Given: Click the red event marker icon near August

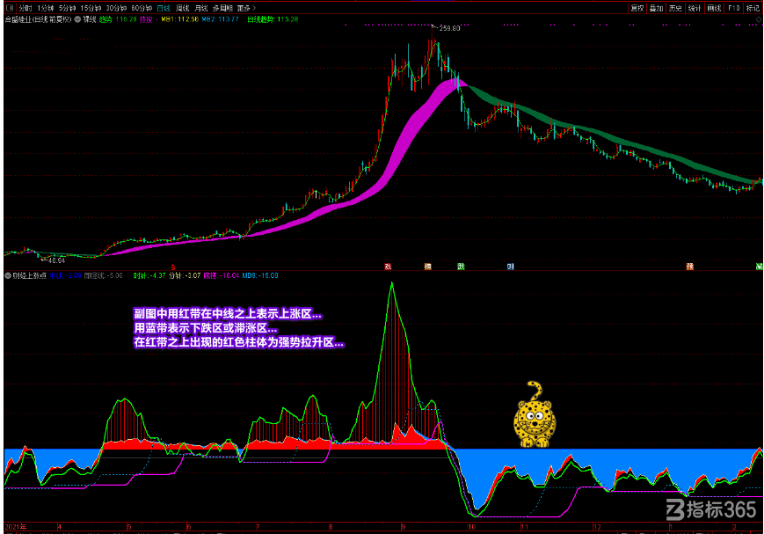Looking at the screenshot, I should [x=388, y=267].
